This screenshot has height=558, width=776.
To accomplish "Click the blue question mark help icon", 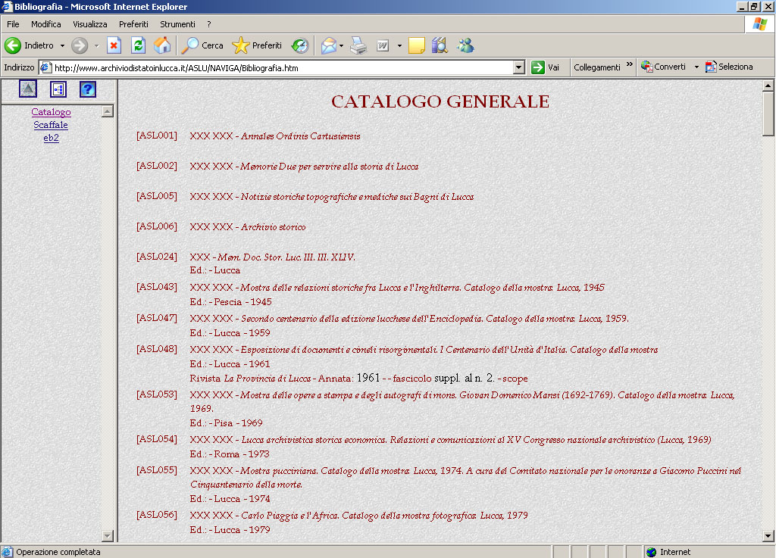I will 88,89.
